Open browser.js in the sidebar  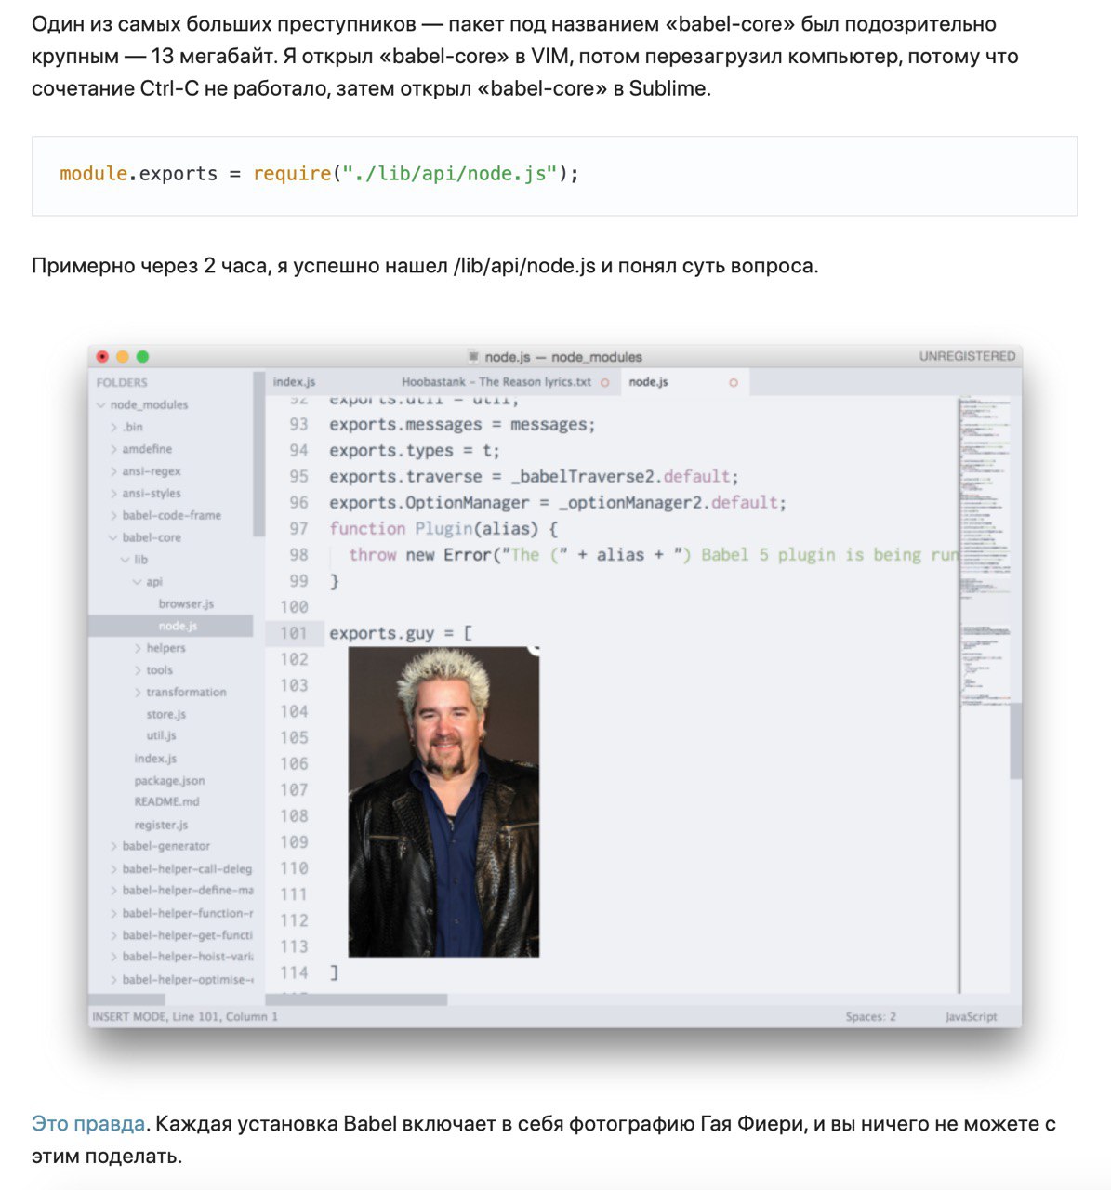coord(186,604)
